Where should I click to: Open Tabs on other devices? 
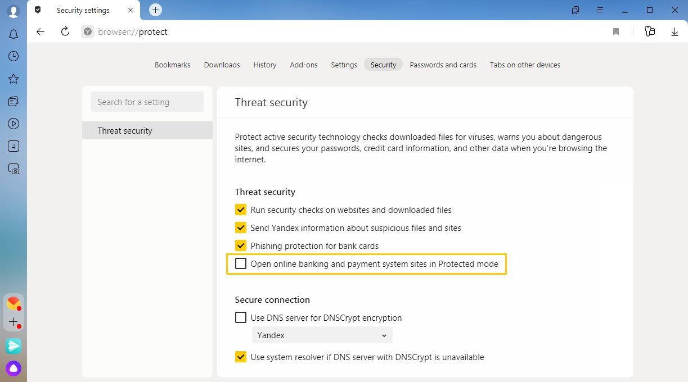point(525,65)
